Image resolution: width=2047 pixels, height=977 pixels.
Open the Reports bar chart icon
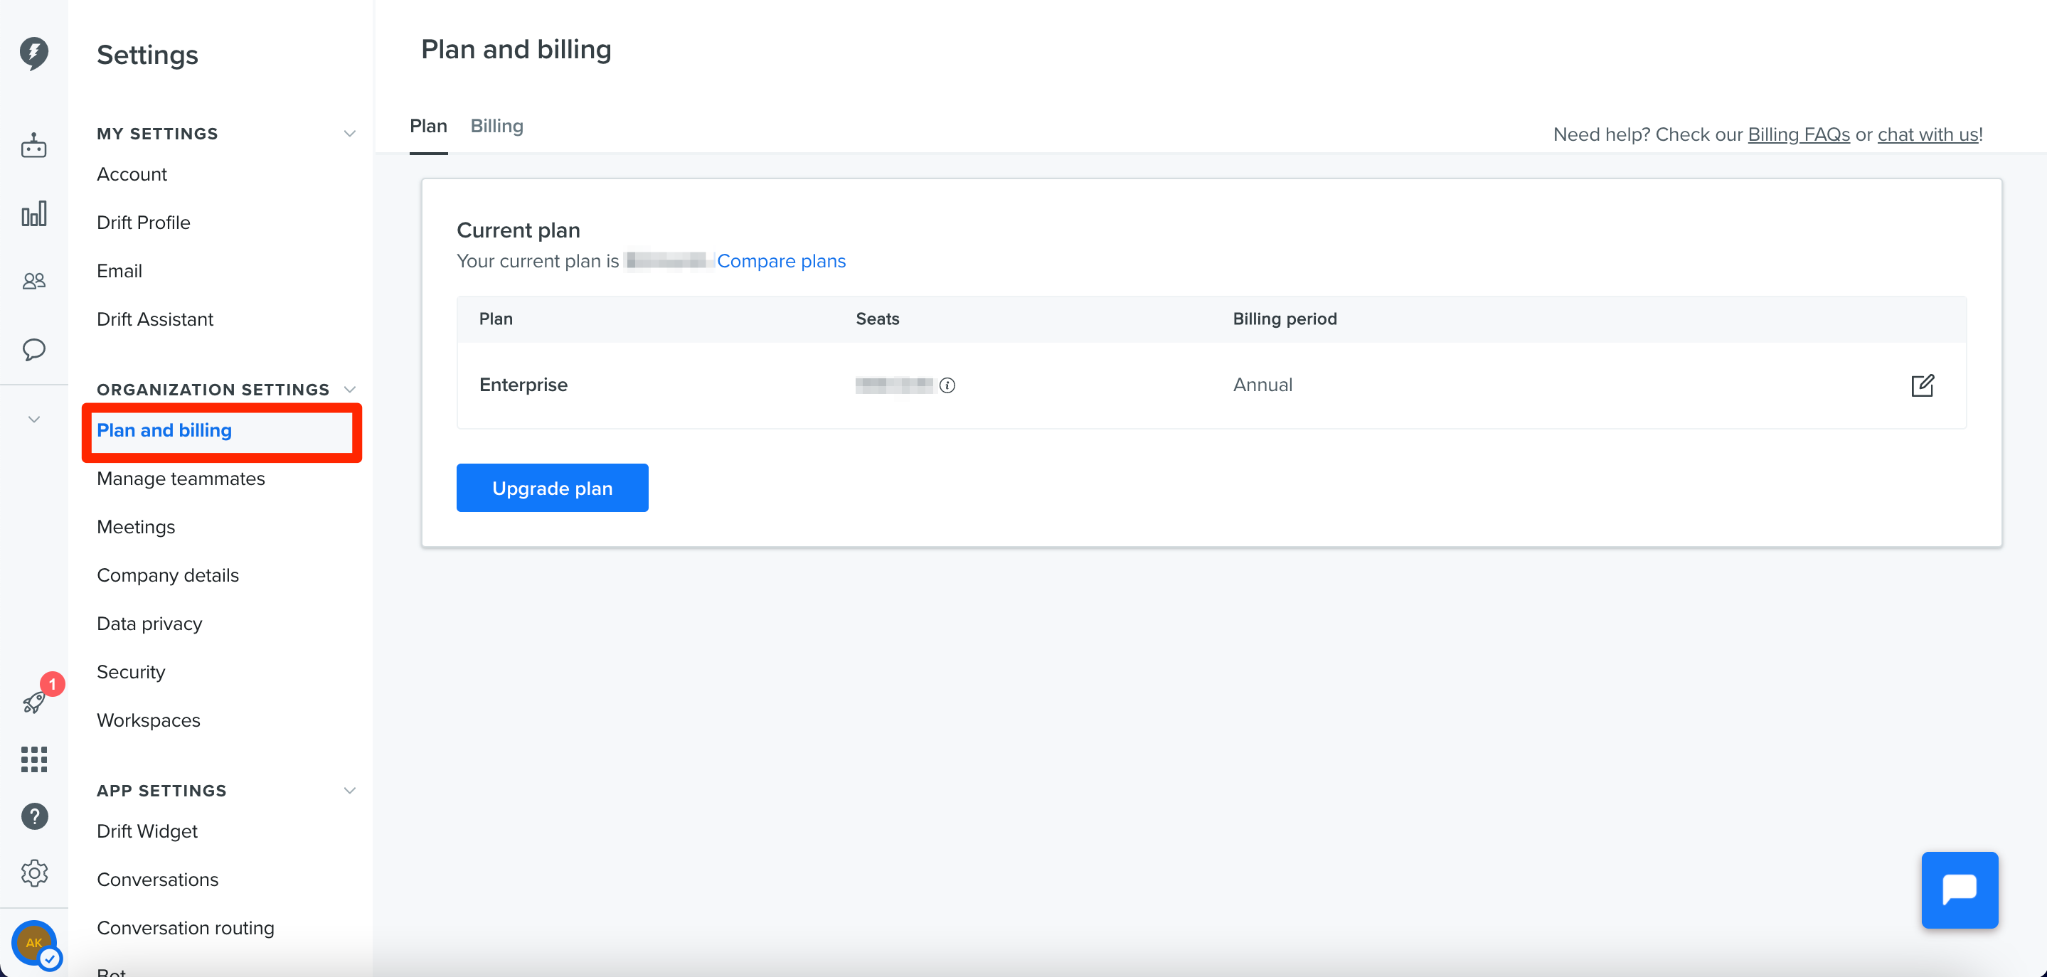[x=33, y=213]
